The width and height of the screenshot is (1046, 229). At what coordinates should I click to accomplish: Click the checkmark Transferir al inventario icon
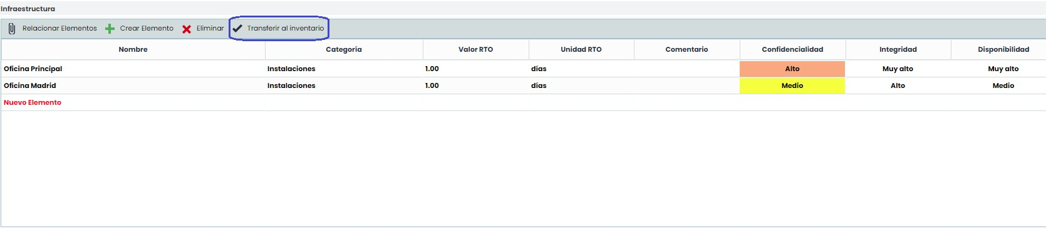237,28
